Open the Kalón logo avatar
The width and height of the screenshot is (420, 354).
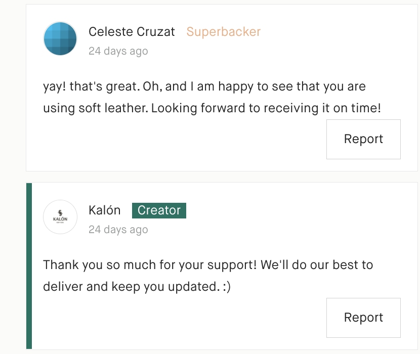[x=60, y=217]
